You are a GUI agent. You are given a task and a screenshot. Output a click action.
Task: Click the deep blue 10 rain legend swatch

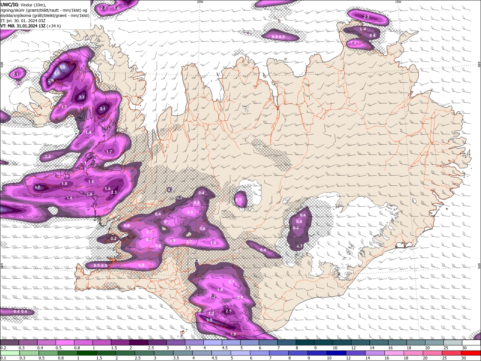tap(336, 353)
